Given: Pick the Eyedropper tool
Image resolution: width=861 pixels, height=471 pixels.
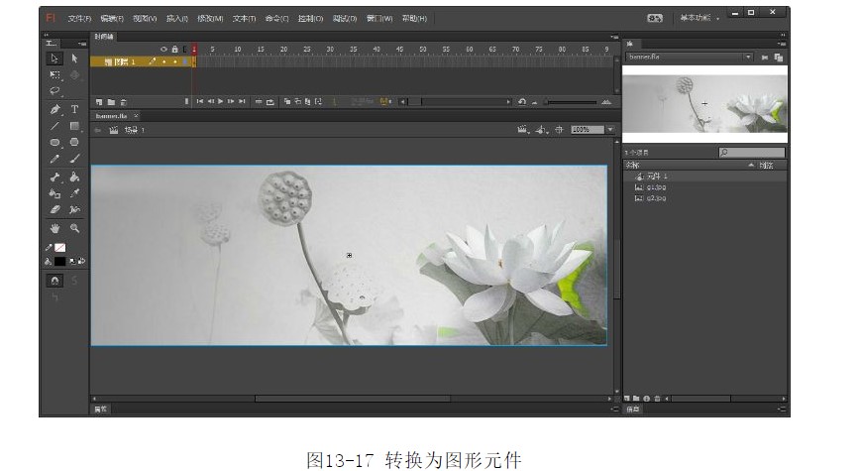Looking at the screenshot, I should click(x=74, y=193).
